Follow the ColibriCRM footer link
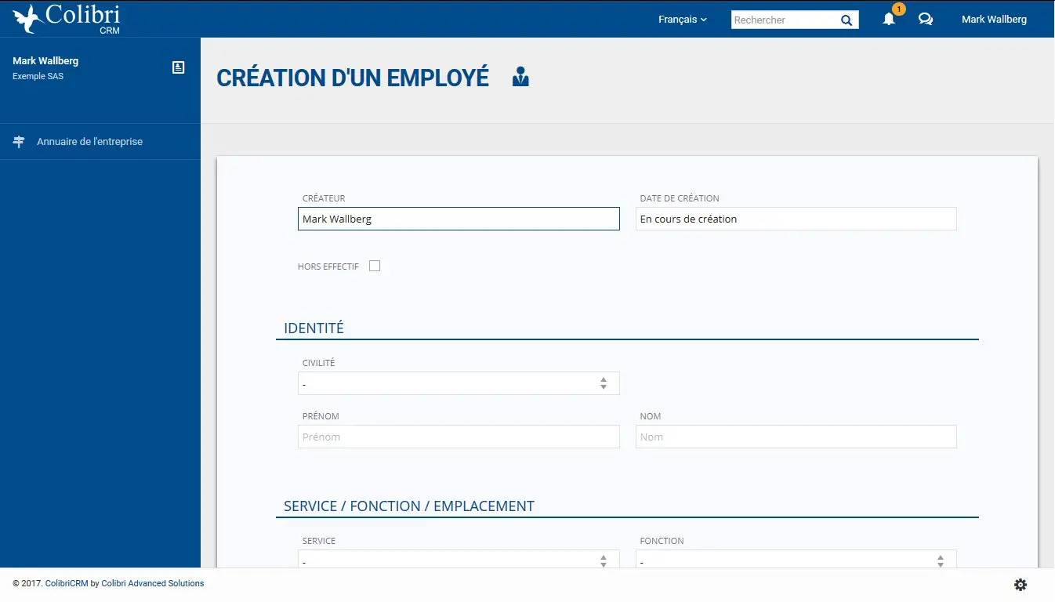 coord(67,583)
